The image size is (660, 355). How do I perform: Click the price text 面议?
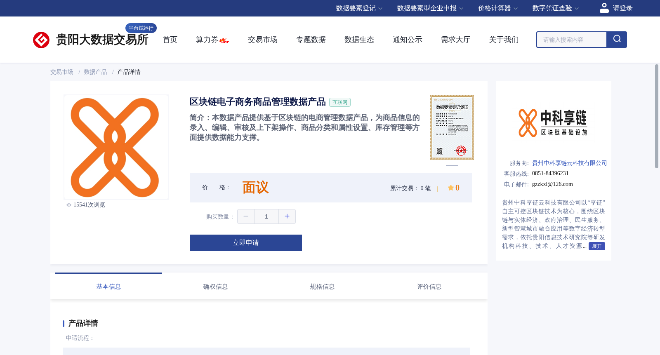click(255, 188)
